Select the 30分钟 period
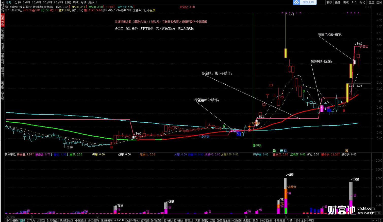 tap(47, 2)
